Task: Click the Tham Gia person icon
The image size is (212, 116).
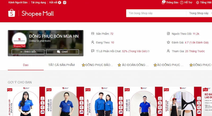Action: [x=168, y=51]
